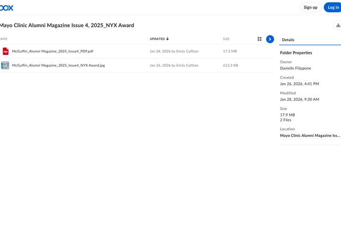This screenshot has height=226, width=341.
Task: Sort files by the NAME column
Action: tap(4, 39)
